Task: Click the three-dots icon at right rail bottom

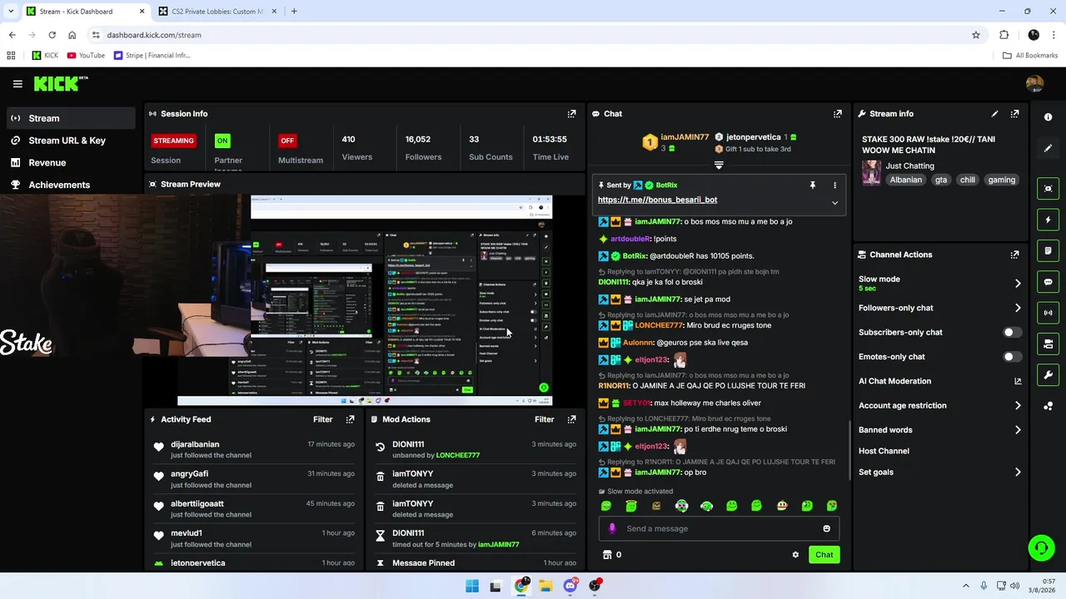Action: pyautogui.click(x=1048, y=406)
